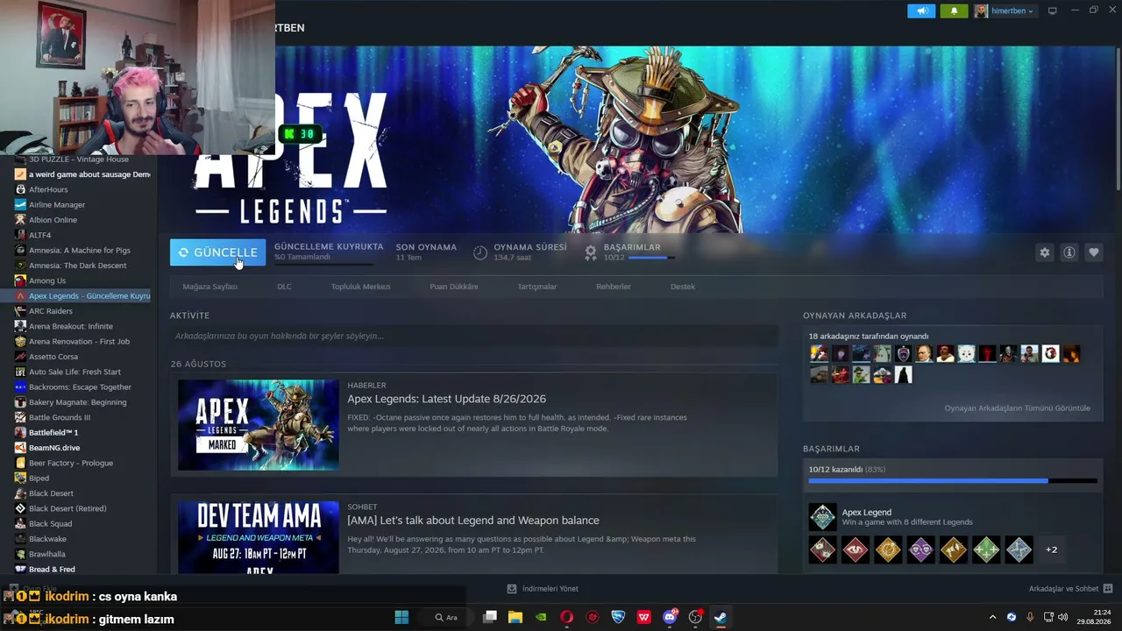The width and height of the screenshot is (1122, 631).
Task: Select BeamNG.drive in the library
Action: [x=54, y=448]
